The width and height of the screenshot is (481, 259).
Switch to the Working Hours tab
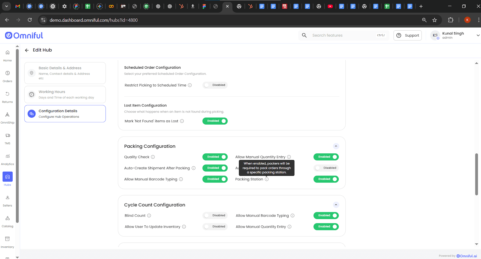[x=65, y=95]
